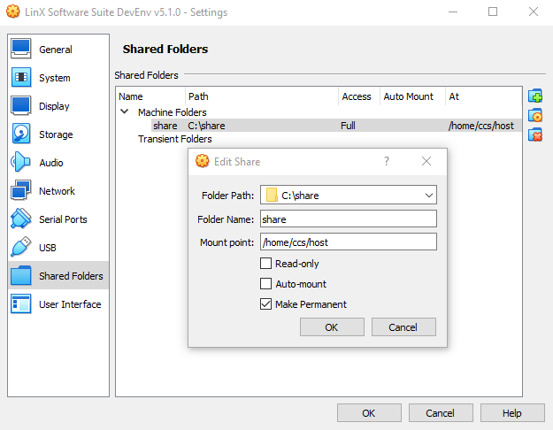Click the Storage disk icon
This screenshot has width=553, height=430.
coord(21,134)
